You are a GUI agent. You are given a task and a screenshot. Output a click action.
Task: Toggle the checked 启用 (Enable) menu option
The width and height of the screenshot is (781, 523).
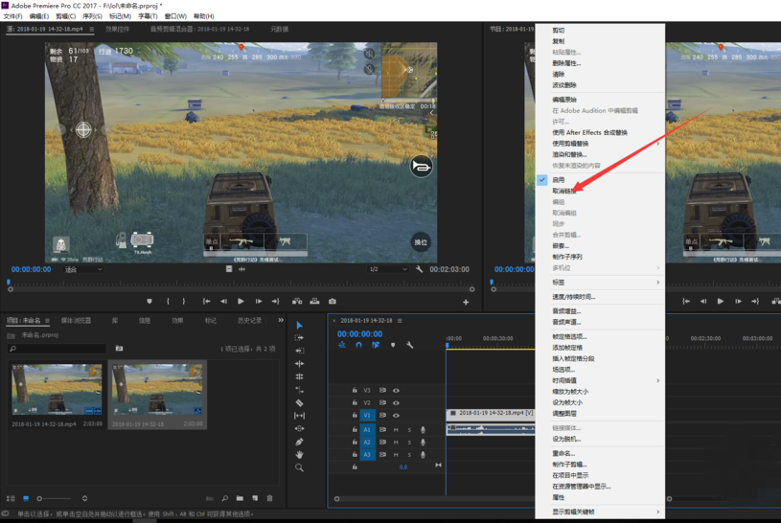coord(559,180)
